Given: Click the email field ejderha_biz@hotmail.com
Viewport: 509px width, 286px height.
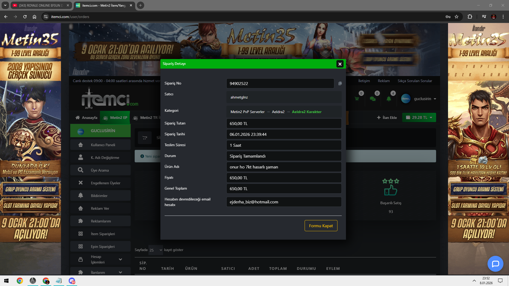Looking at the screenshot, I should click(284, 202).
